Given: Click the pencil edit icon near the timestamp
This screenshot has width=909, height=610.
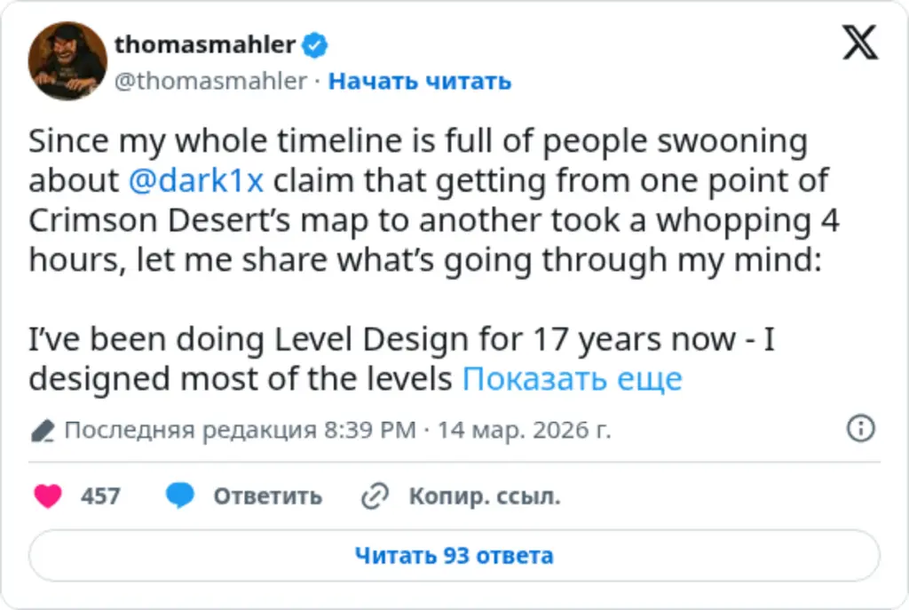Looking at the screenshot, I should click(43, 430).
